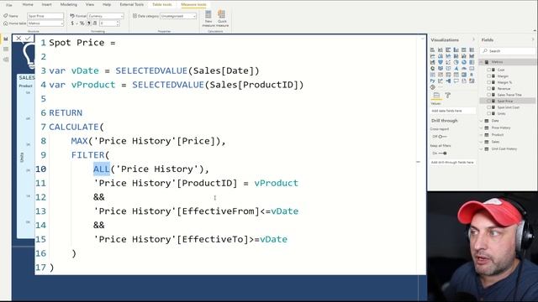The height and width of the screenshot is (302, 538).
Task: Switch to the Home ribbon tab
Action: [x=28, y=5]
